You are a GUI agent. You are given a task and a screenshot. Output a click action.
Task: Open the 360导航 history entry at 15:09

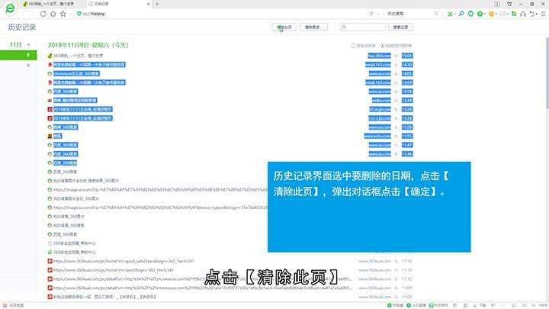click(x=79, y=56)
